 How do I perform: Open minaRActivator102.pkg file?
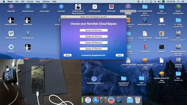pos(145,60)
